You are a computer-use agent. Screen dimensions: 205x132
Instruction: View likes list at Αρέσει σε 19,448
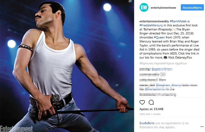coord(151,109)
